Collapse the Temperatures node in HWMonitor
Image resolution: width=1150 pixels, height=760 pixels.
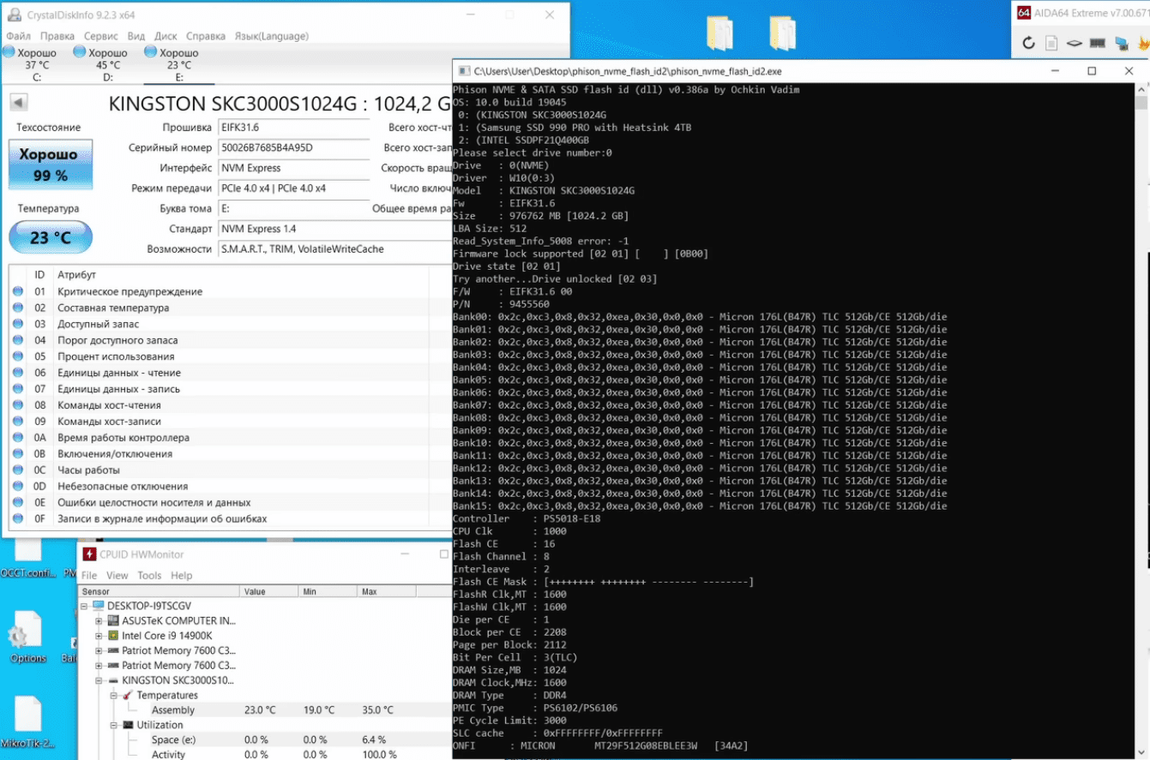114,696
